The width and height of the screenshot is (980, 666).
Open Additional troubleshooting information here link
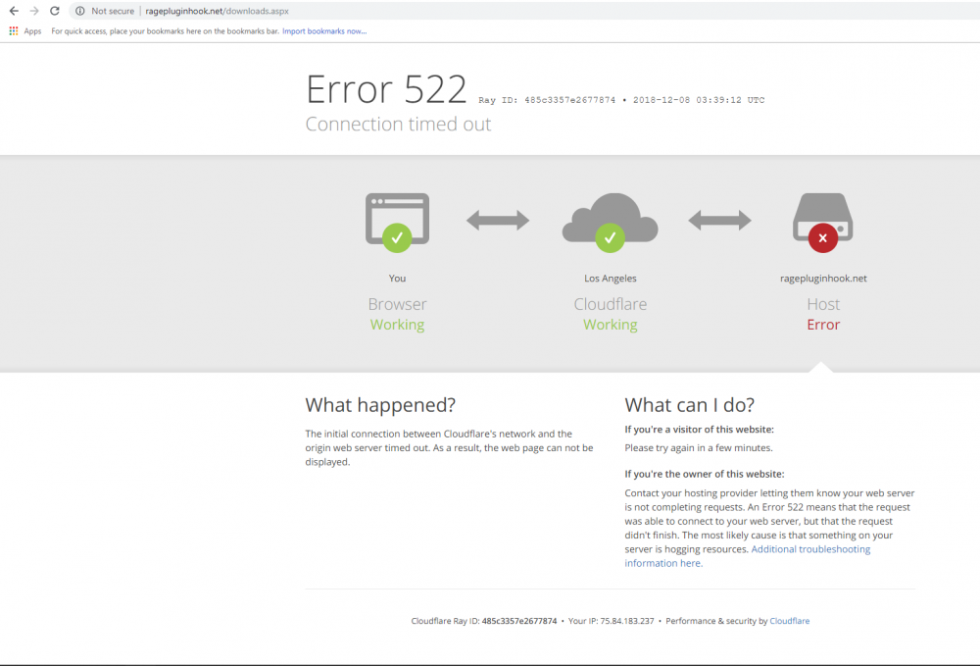[x=748, y=556]
